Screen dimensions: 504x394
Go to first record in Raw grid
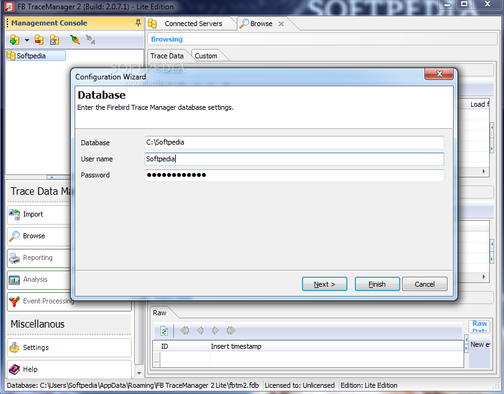[x=185, y=331]
